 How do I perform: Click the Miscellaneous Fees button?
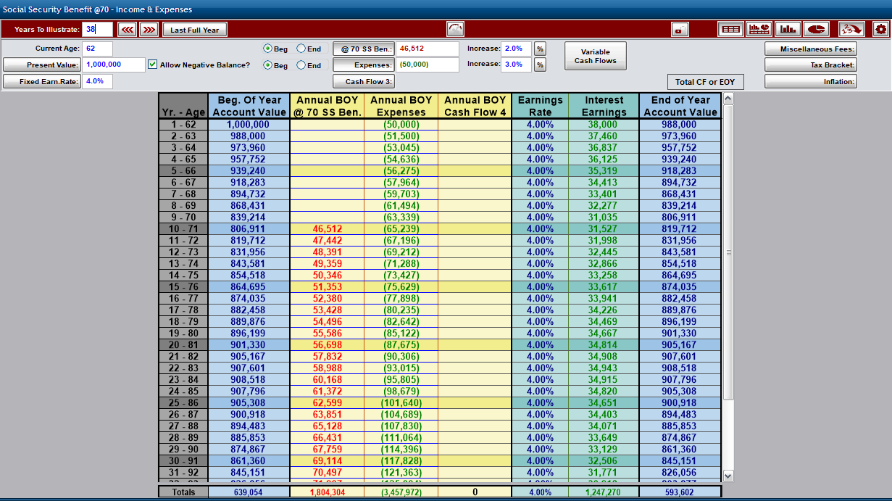click(811, 49)
